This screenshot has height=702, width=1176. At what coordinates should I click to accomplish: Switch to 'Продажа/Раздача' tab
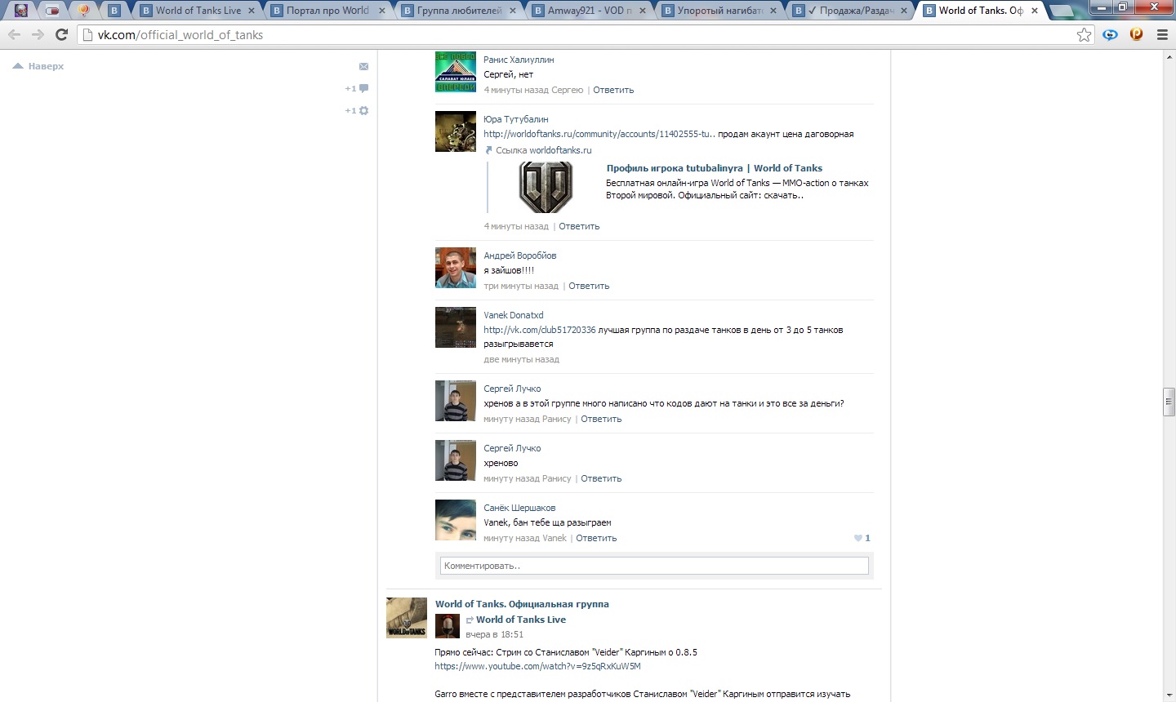(x=851, y=11)
